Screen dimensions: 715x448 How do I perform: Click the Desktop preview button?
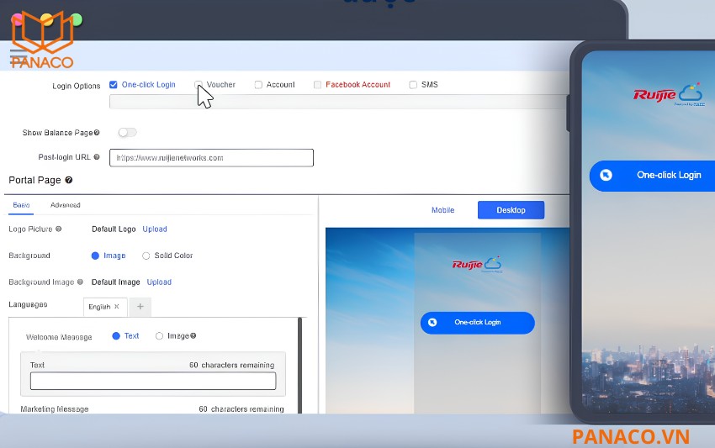(x=511, y=210)
